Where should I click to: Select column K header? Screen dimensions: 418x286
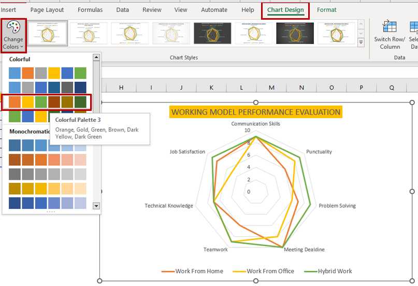211,88
